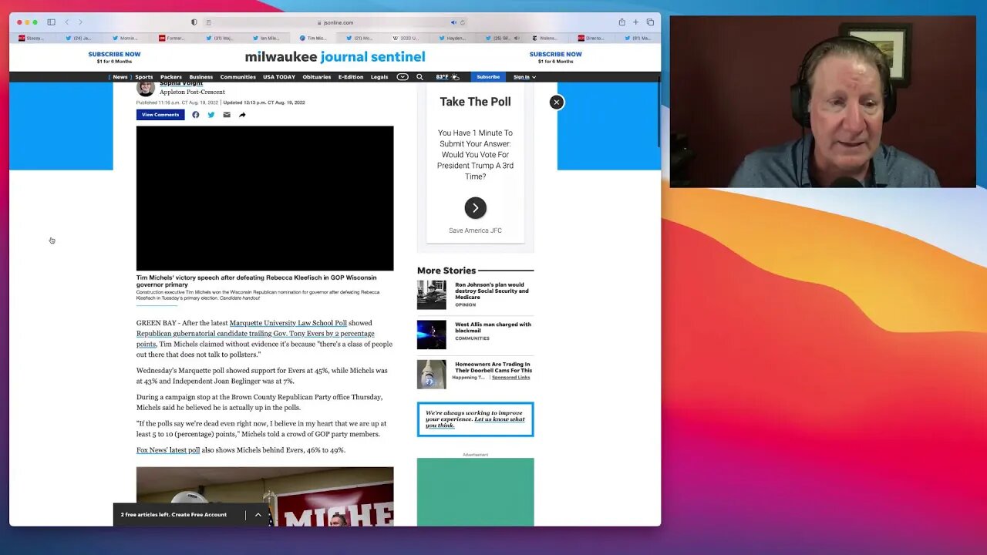987x555 pixels.
Task: Open the Packers section
Action: point(171,77)
